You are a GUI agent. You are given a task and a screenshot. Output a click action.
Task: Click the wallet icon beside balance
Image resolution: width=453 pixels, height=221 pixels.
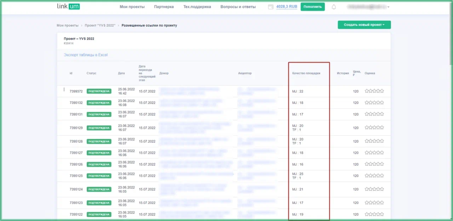pos(271,7)
